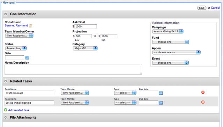Screen dimensions: 223x127
Task: Open Team Member dropdown for Draft proposal
Action: tap(75, 93)
